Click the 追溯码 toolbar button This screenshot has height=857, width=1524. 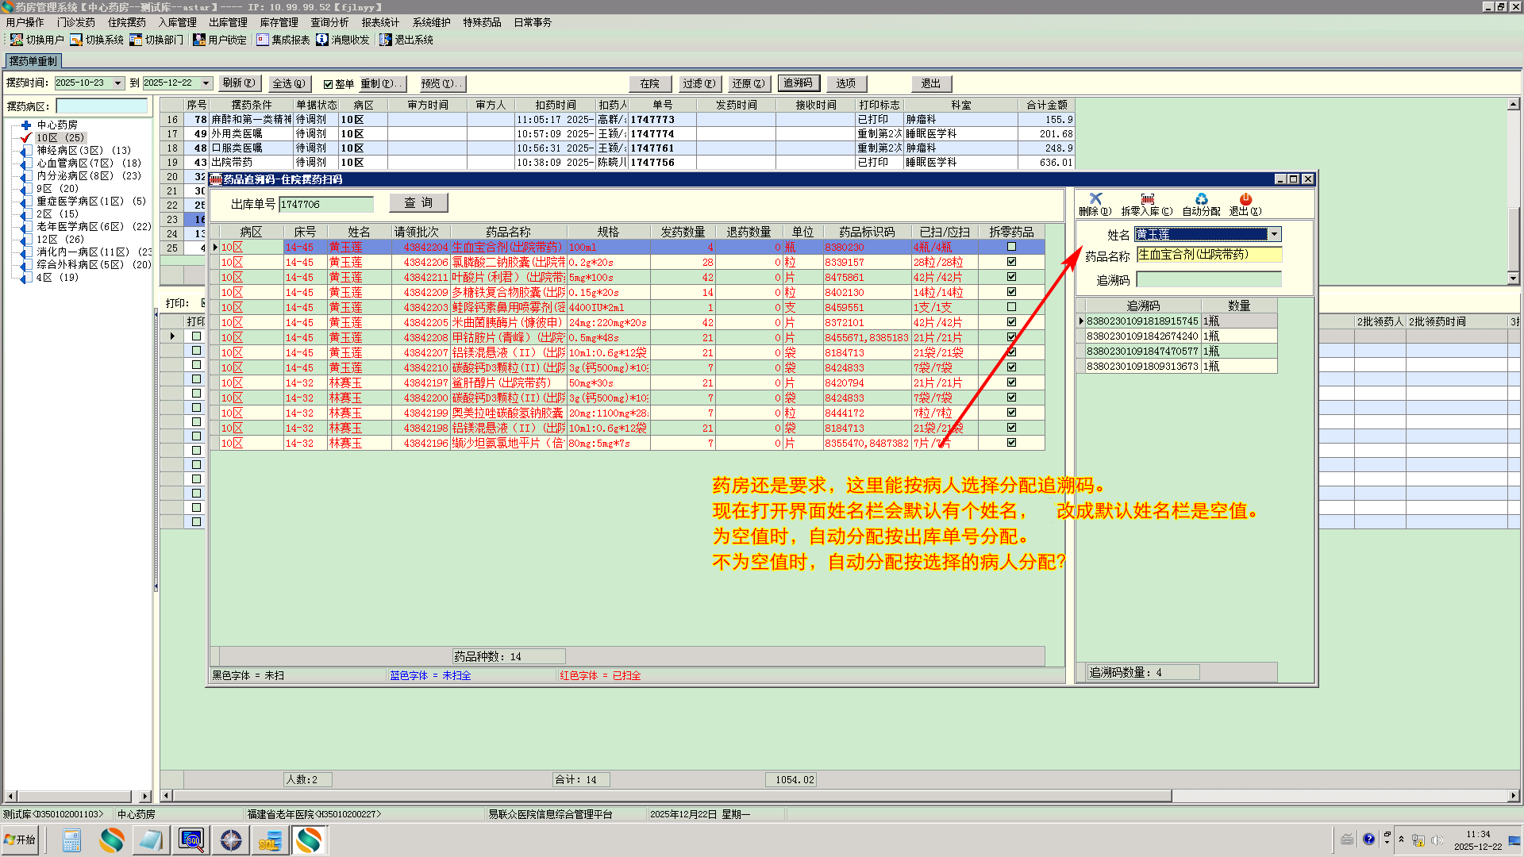798,83
